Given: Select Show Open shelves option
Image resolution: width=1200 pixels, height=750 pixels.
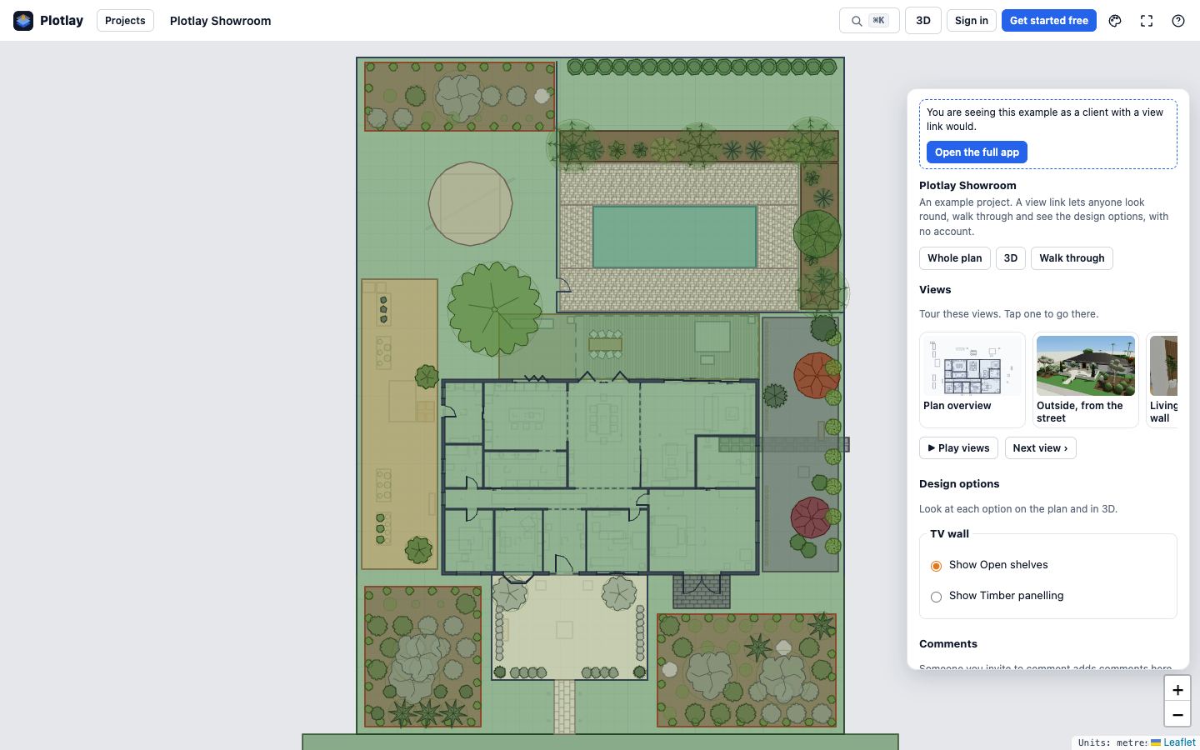Looking at the screenshot, I should (x=936, y=566).
